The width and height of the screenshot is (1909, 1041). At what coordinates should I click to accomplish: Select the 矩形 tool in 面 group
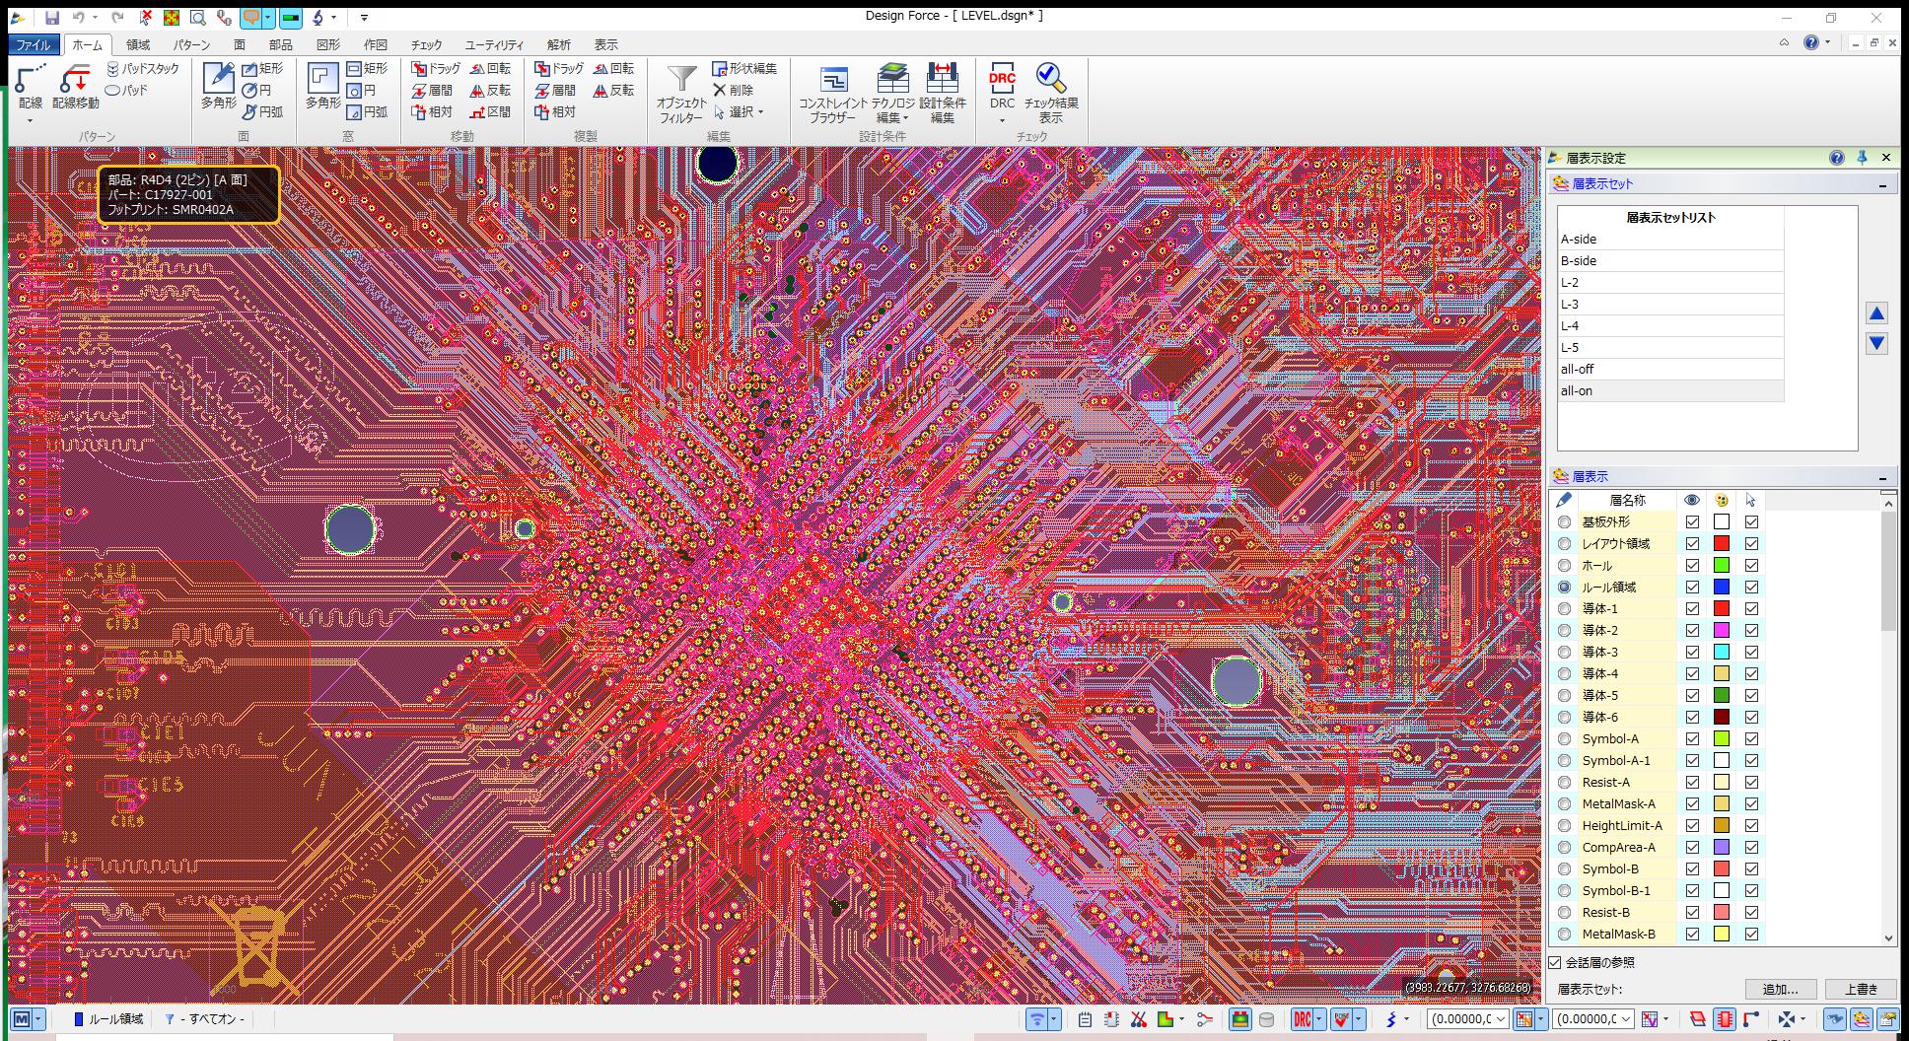(262, 68)
